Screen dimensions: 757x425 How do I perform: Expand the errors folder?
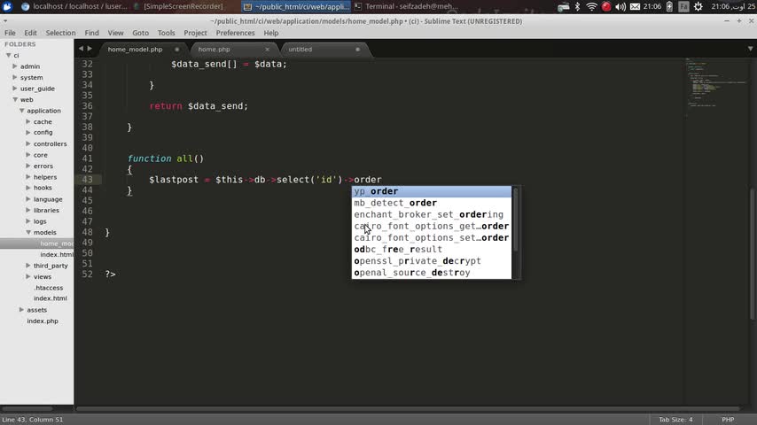pos(28,166)
